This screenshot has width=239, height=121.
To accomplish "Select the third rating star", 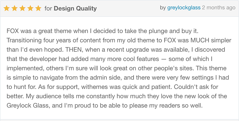I will [x=23, y=8].
